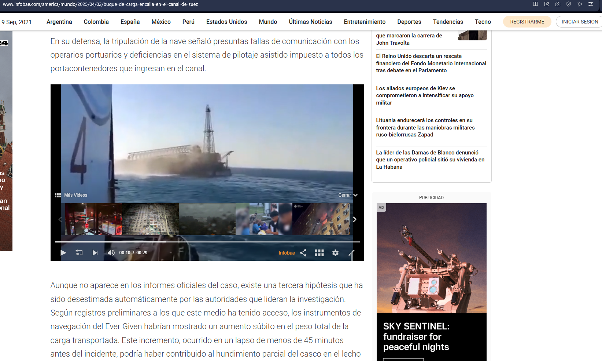Play the video with the play button
The width and height of the screenshot is (602, 361).
[x=63, y=253]
